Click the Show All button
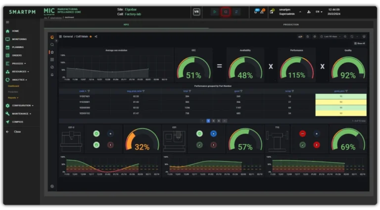 [x=360, y=43]
